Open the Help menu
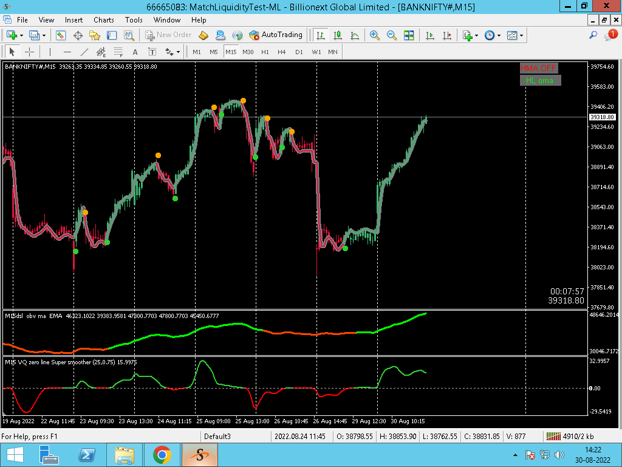The width and height of the screenshot is (622, 467). (199, 20)
